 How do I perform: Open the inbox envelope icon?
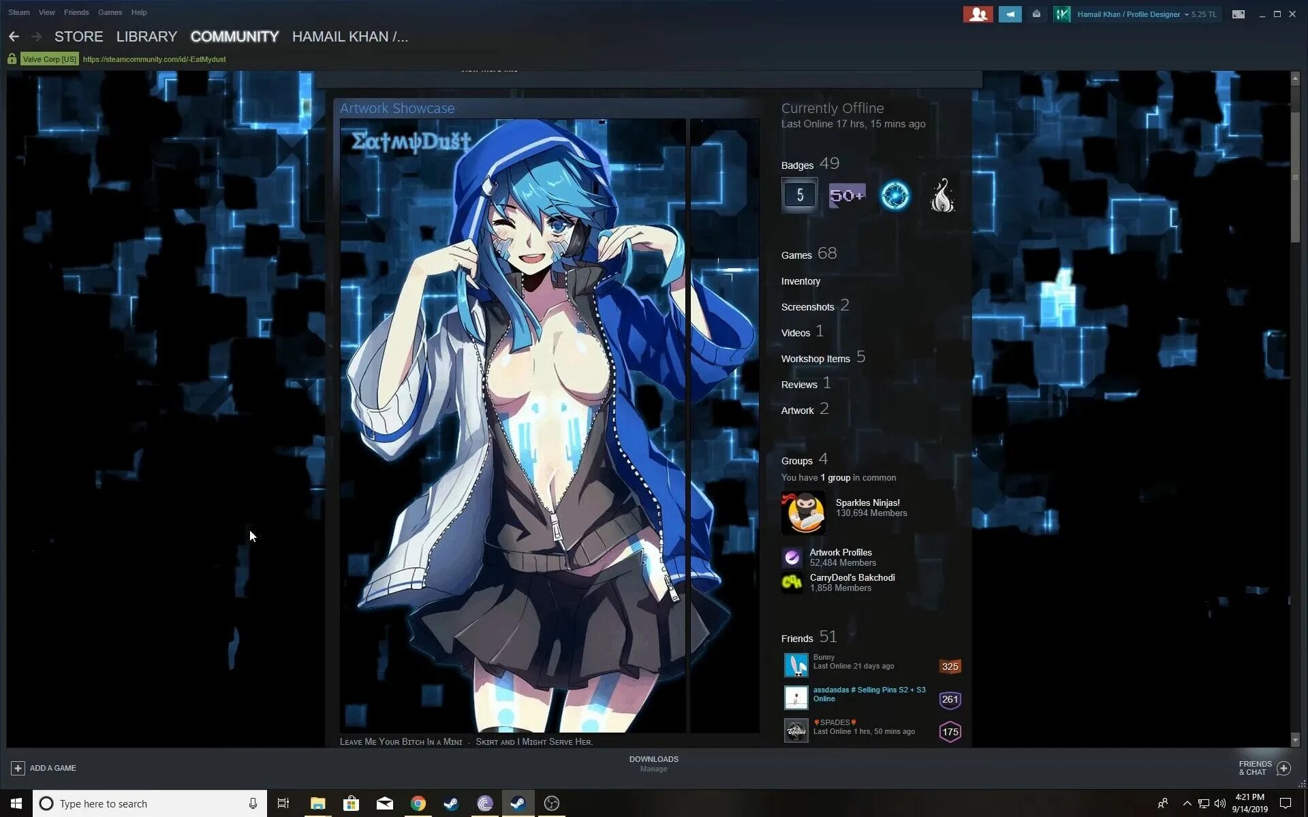1036,14
